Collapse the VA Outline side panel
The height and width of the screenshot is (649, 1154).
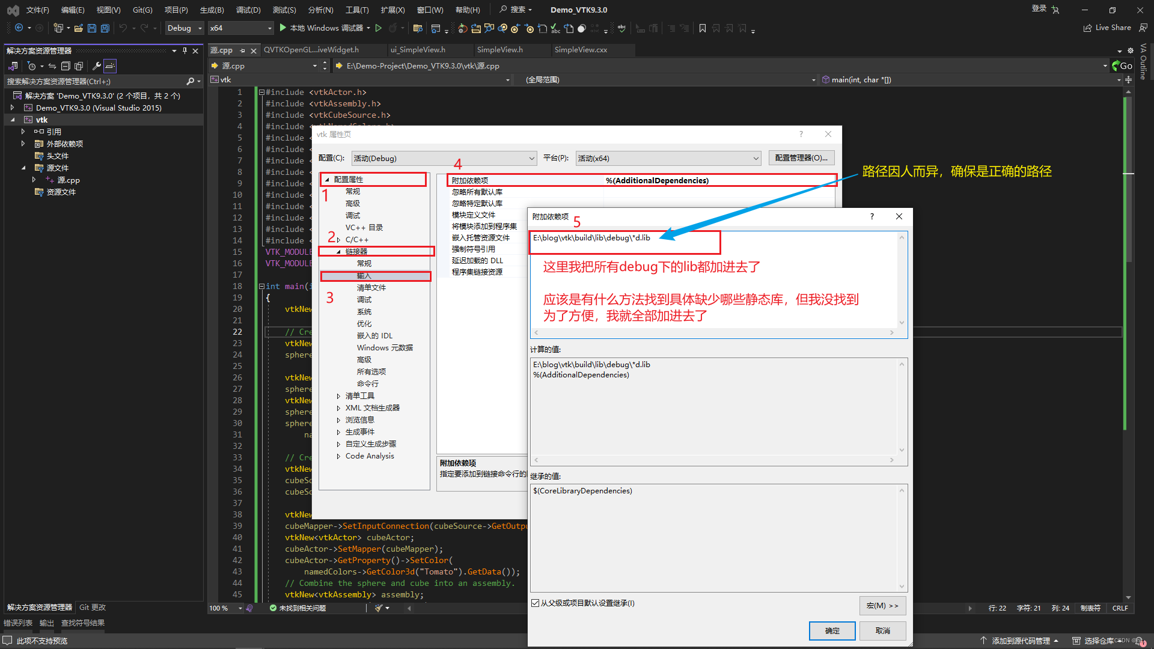1143,60
